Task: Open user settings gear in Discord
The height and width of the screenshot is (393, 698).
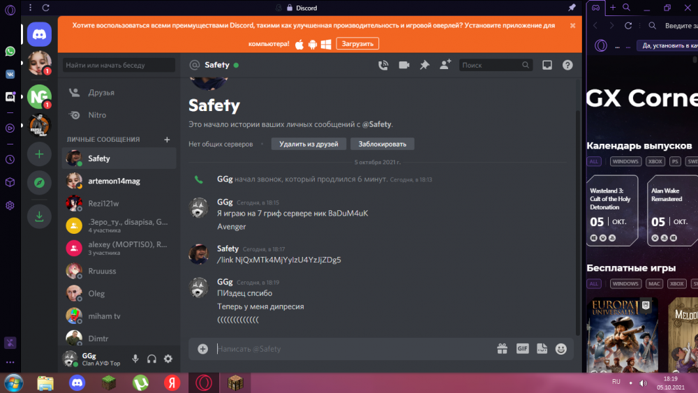Action: [x=168, y=359]
